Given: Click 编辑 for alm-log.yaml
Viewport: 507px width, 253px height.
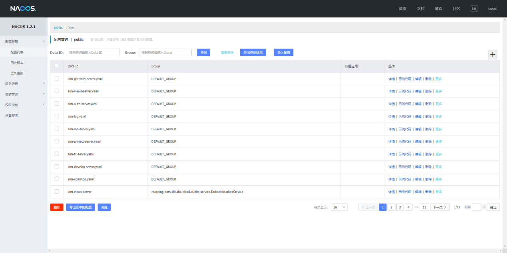Looking at the screenshot, I should (418, 116).
